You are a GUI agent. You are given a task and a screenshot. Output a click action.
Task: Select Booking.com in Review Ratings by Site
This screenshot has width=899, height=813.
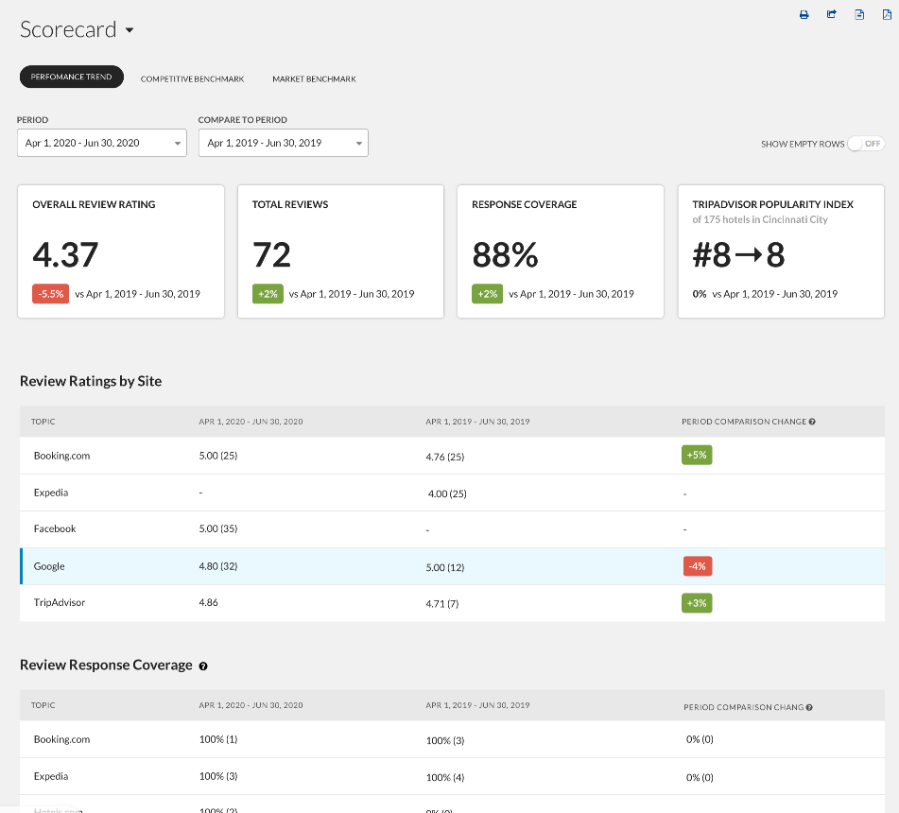pos(62,456)
